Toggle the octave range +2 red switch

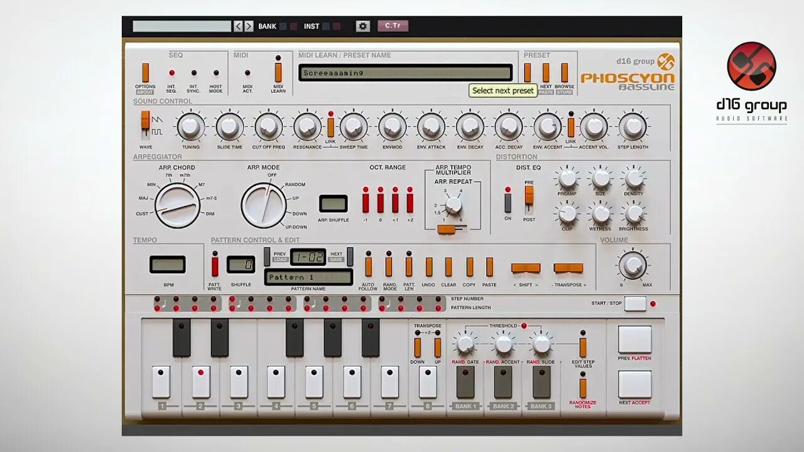(410, 203)
